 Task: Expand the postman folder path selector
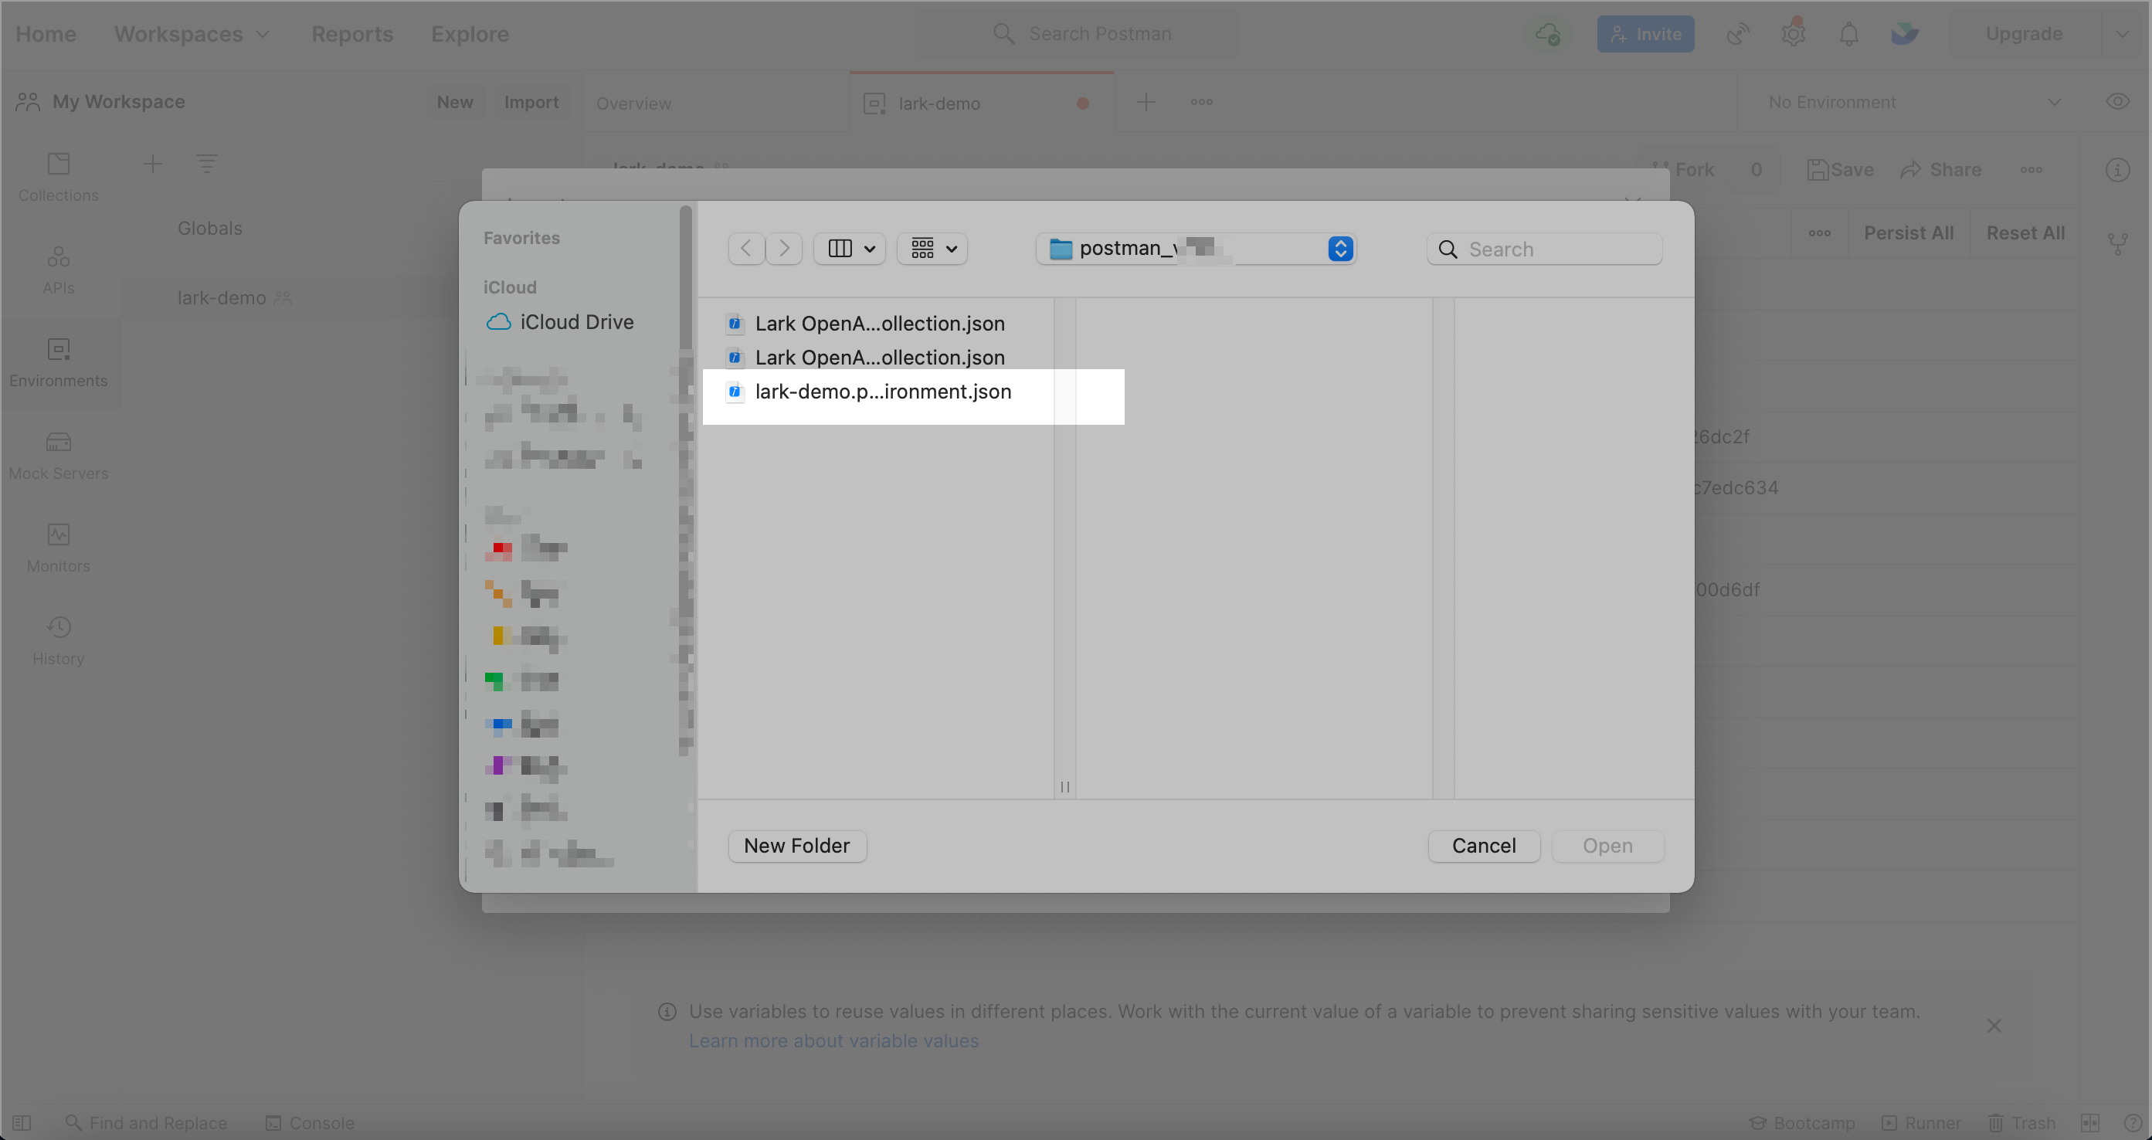[x=1340, y=249]
